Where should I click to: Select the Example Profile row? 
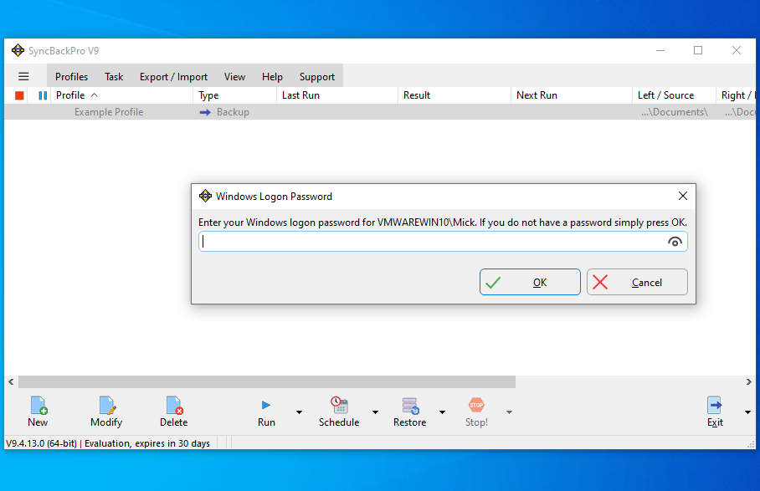point(380,112)
